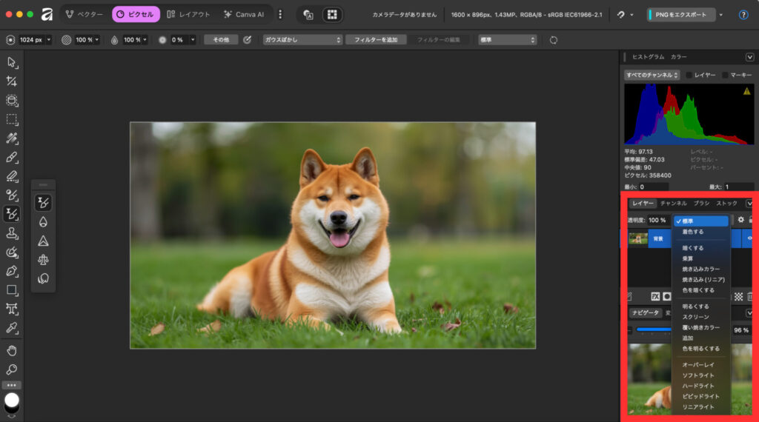Viewport: 759px width, 422px height.
Task: Select the Hand pan tool
Action: pyautogui.click(x=12, y=350)
